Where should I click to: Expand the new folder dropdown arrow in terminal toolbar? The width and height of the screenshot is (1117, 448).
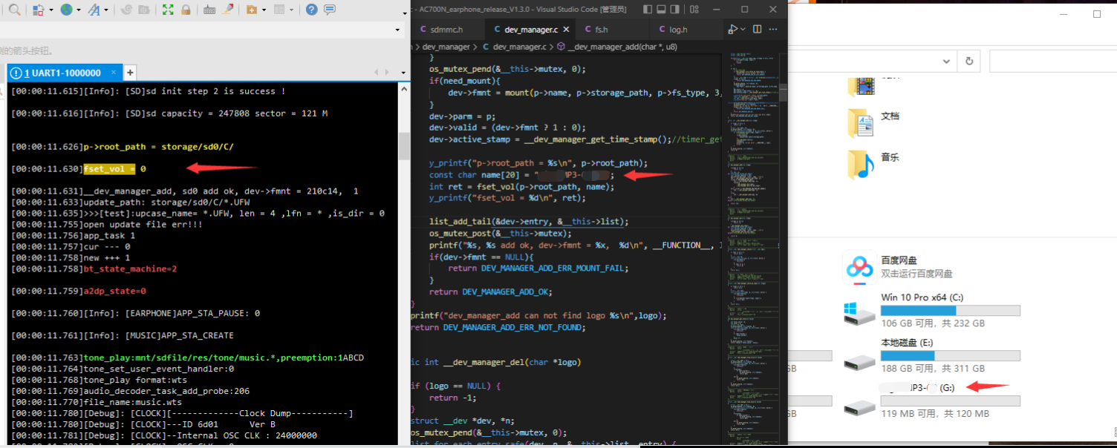point(264,10)
